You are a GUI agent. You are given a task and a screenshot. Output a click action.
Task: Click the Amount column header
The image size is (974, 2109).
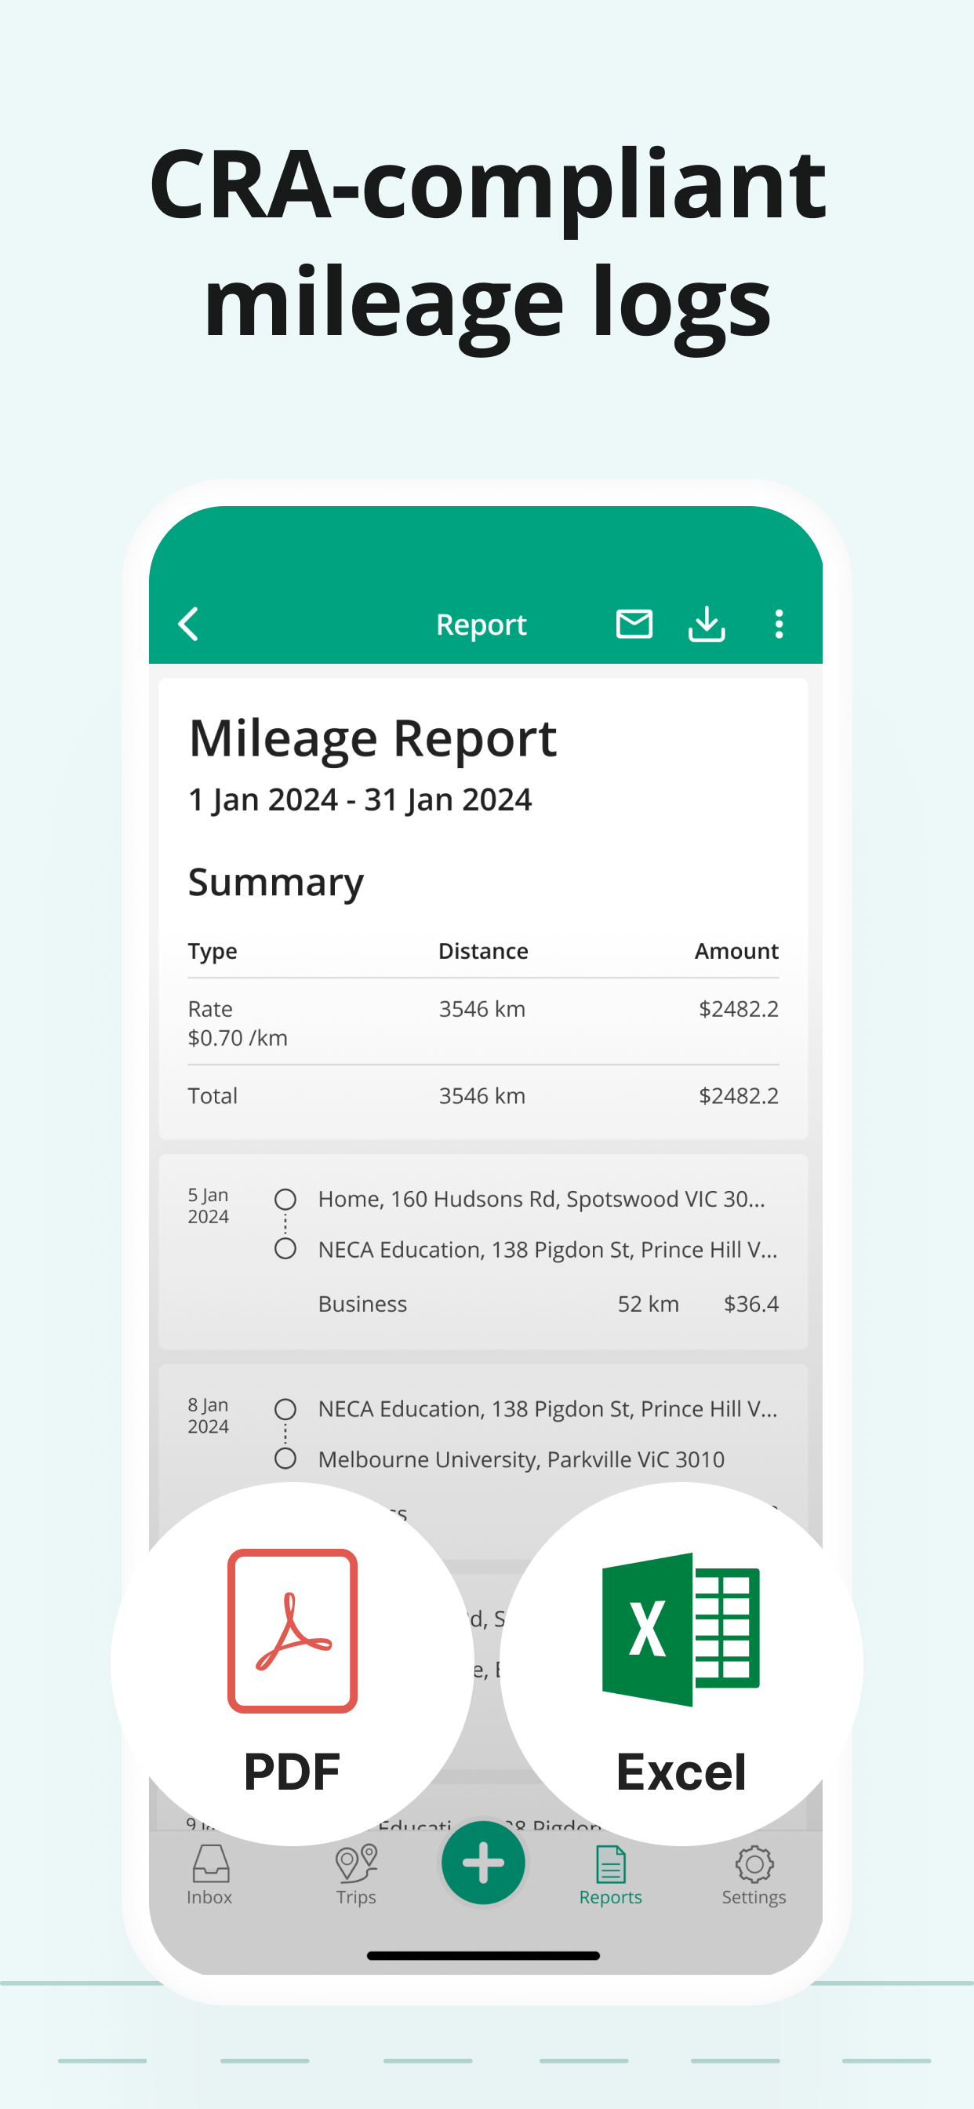click(736, 950)
